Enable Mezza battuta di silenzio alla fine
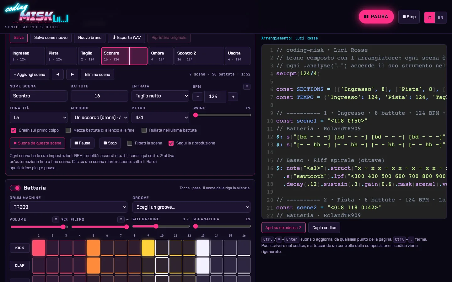 [x=68, y=130]
